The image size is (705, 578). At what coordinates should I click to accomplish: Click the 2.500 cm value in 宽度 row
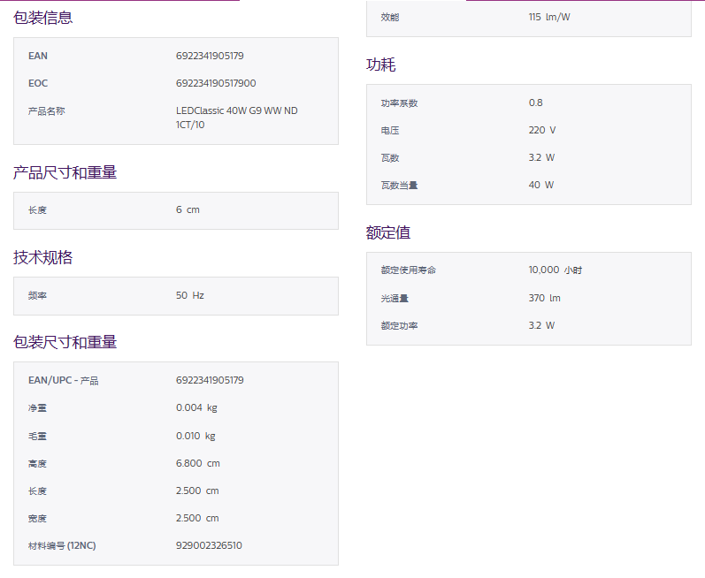(197, 518)
